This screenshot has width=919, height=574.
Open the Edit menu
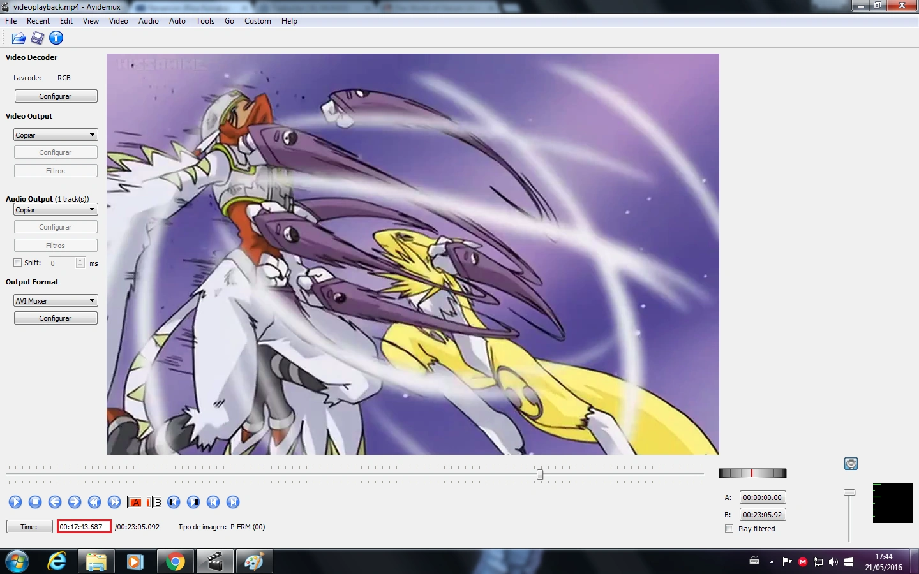click(x=66, y=21)
